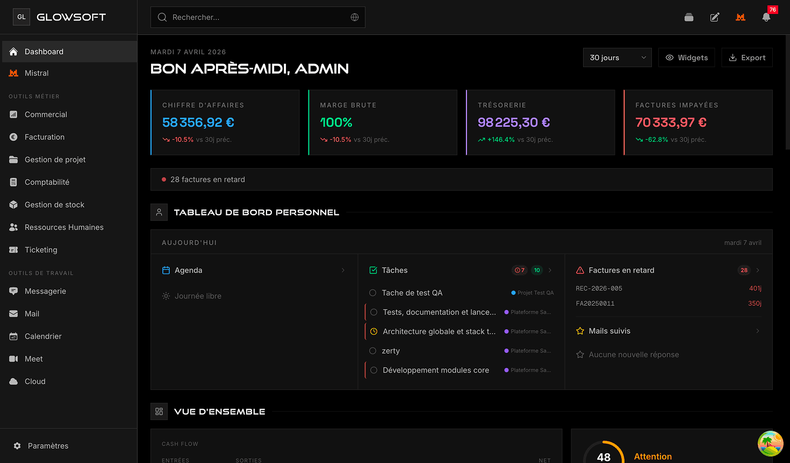Image resolution: width=790 pixels, height=463 pixels.
Task: Expand the Factures en retard chevron
Action: click(758, 270)
